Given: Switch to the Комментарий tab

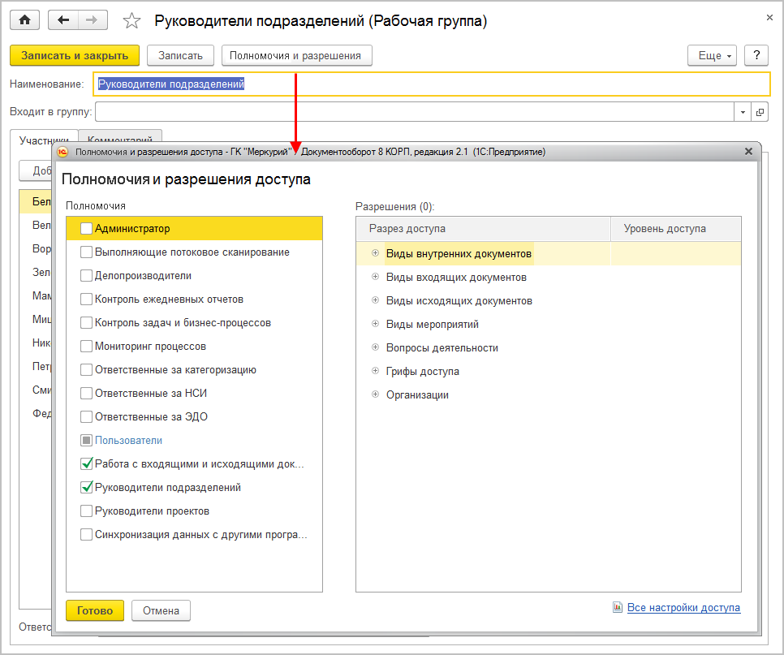Looking at the screenshot, I should [x=120, y=140].
